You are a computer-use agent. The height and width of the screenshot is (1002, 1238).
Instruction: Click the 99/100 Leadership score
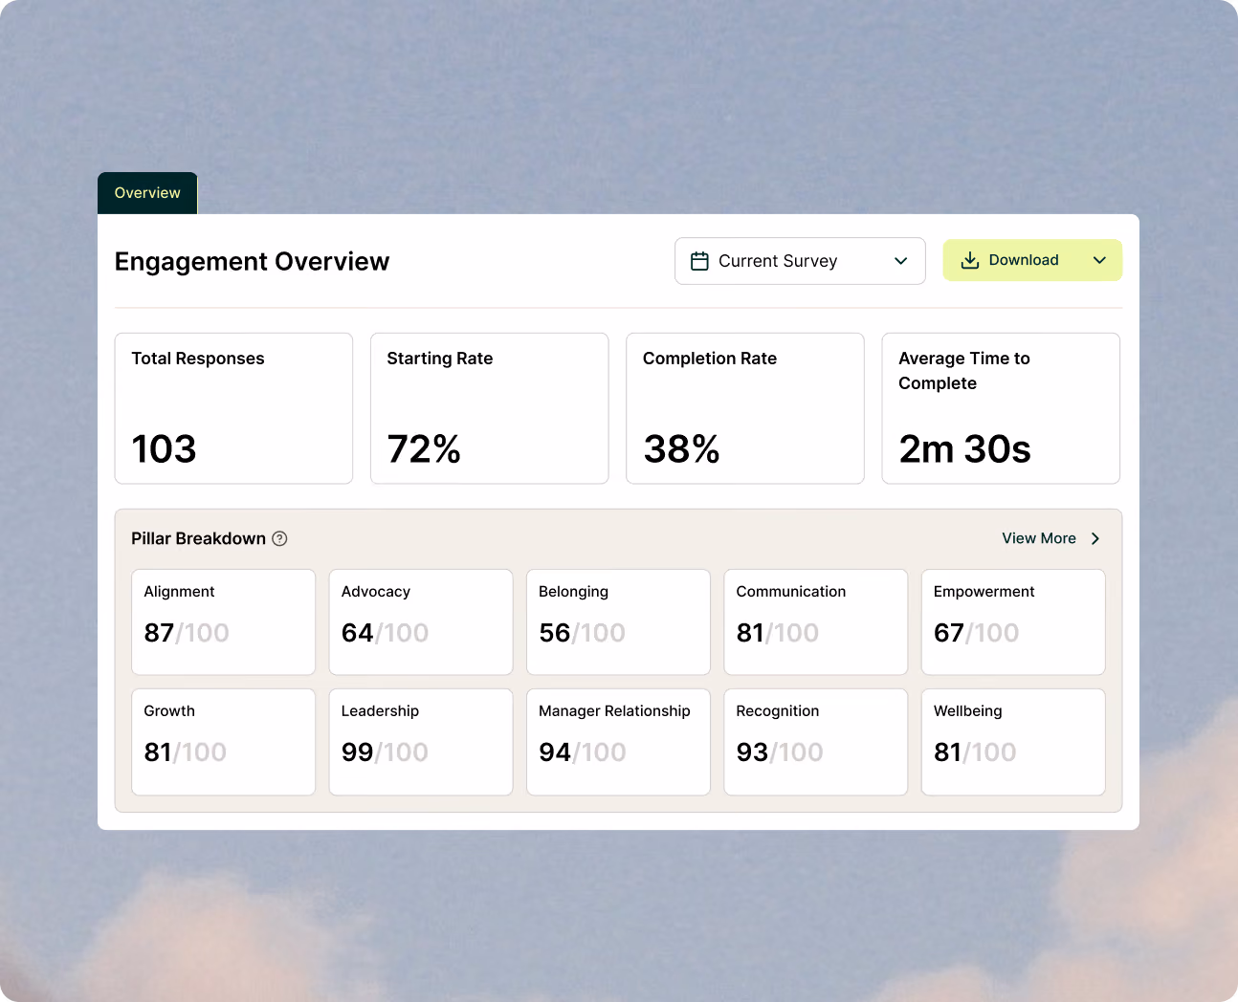click(385, 752)
